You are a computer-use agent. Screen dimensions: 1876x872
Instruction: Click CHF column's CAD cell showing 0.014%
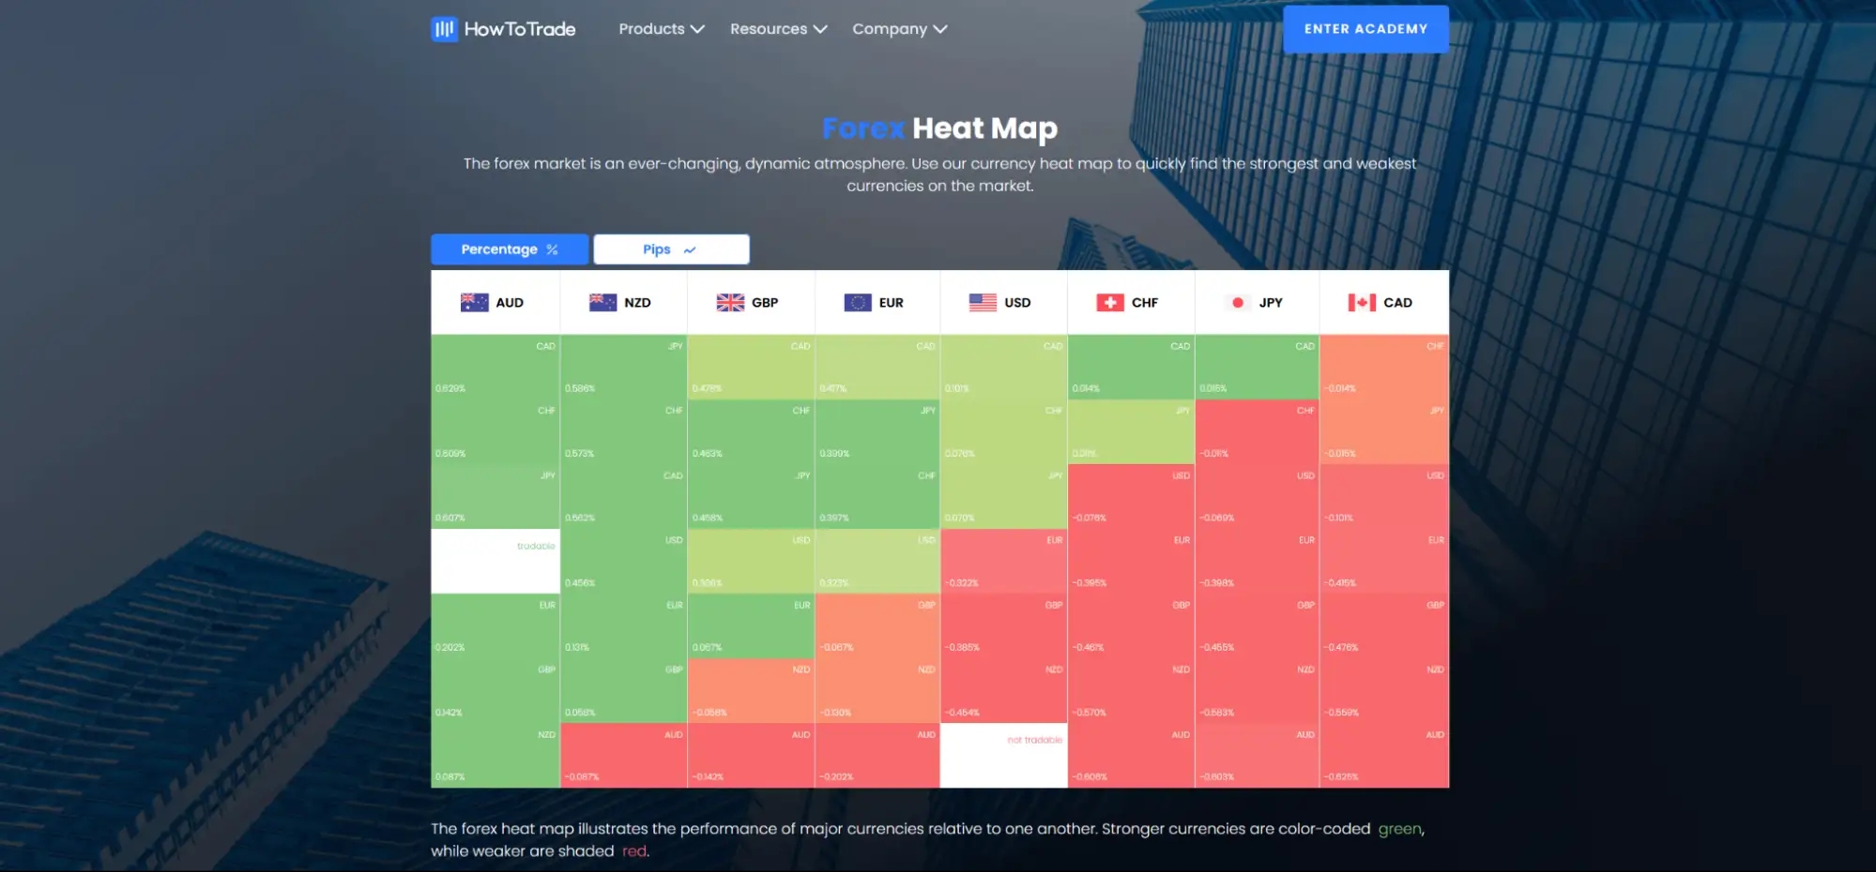[1131, 367]
